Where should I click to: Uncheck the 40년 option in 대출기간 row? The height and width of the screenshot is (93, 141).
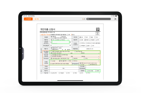51,48
